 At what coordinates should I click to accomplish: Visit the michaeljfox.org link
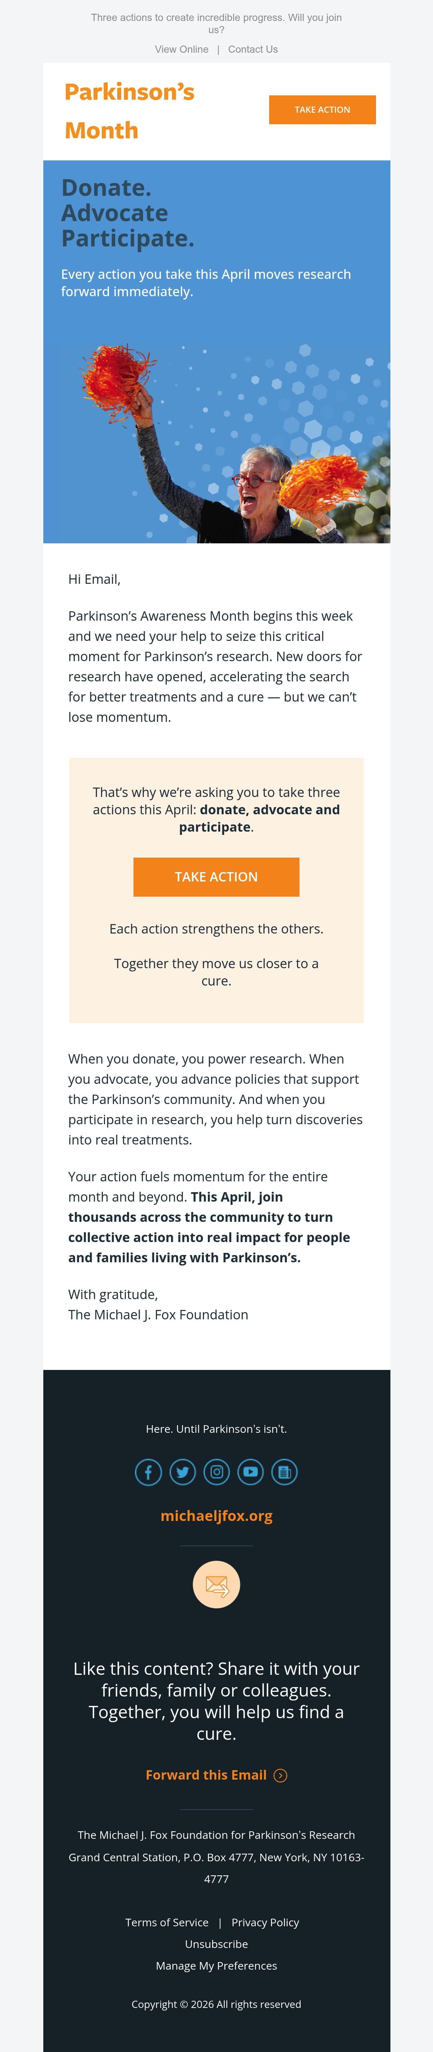pos(216,1516)
